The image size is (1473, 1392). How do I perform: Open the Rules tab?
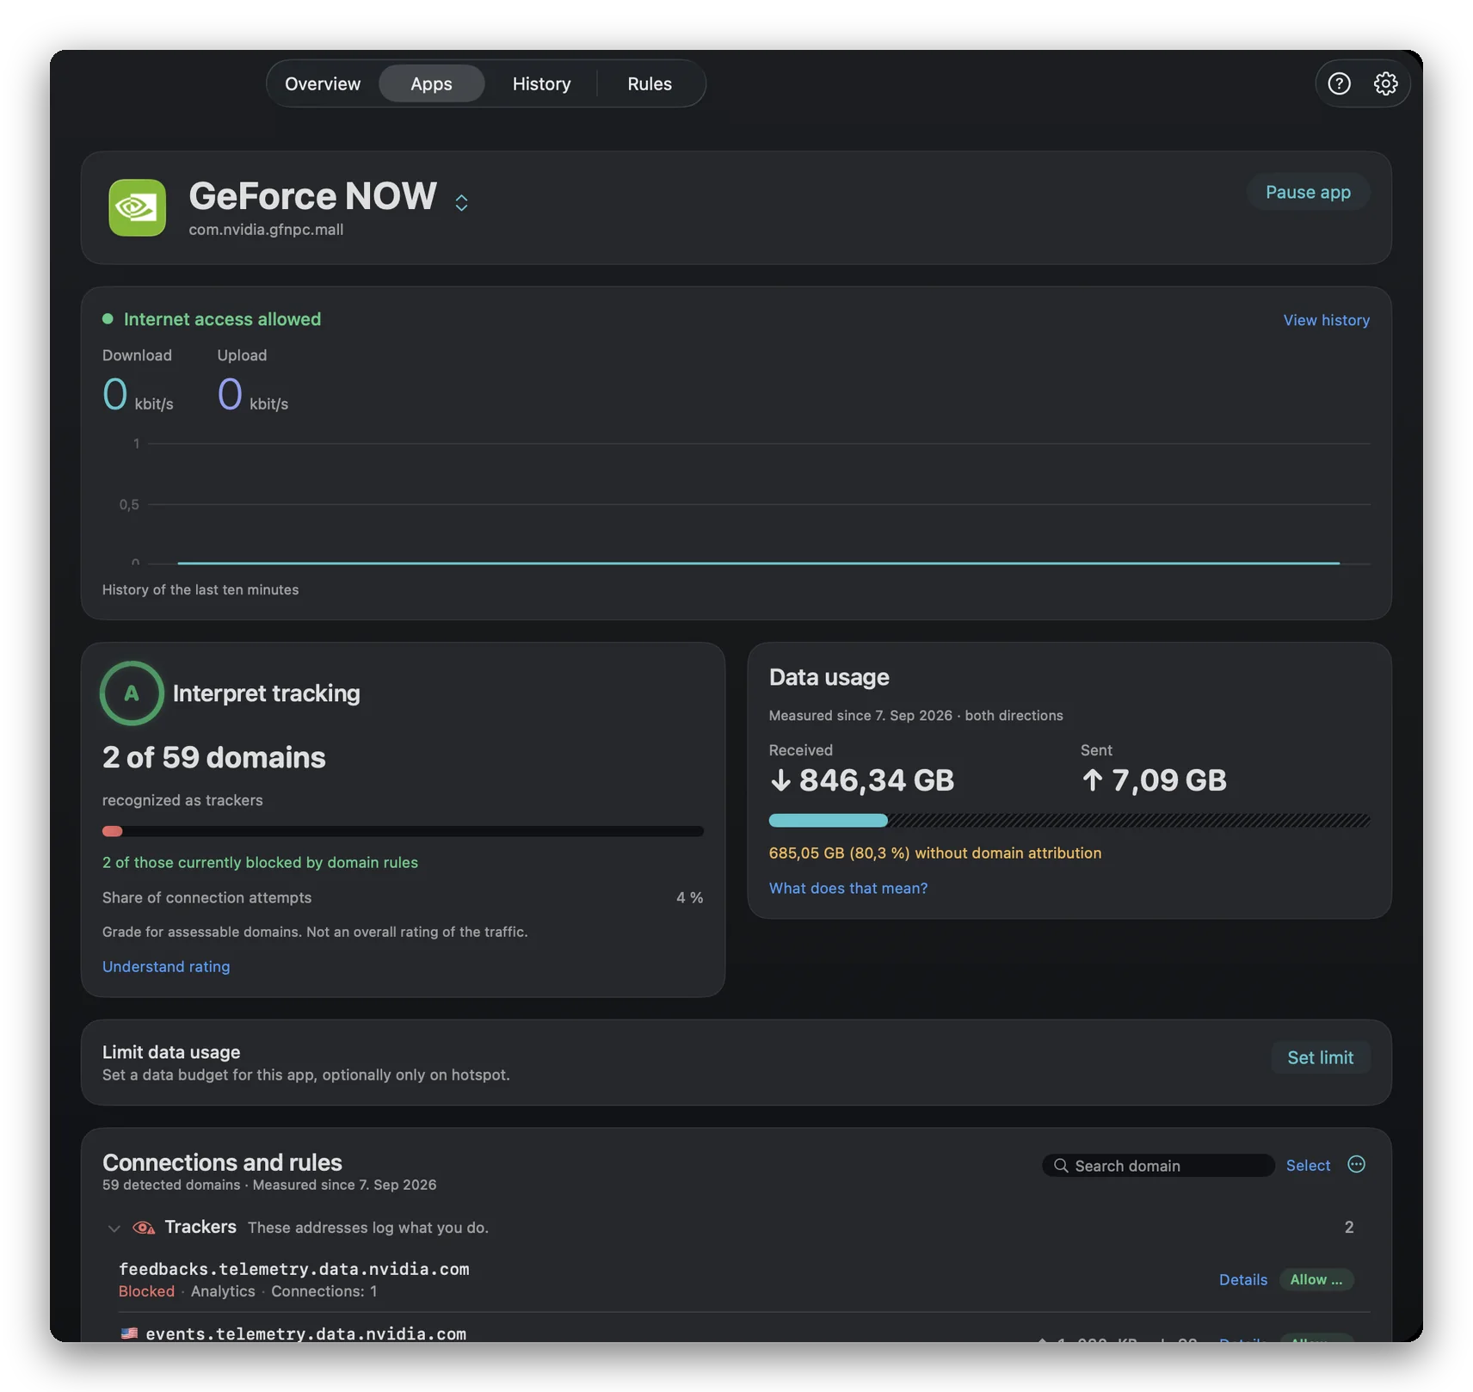point(650,83)
